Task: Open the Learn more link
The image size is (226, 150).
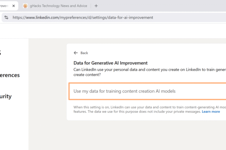Action: [211, 112]
